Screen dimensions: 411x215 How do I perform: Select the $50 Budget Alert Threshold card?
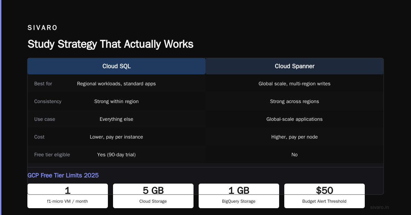tap(324, 196)
